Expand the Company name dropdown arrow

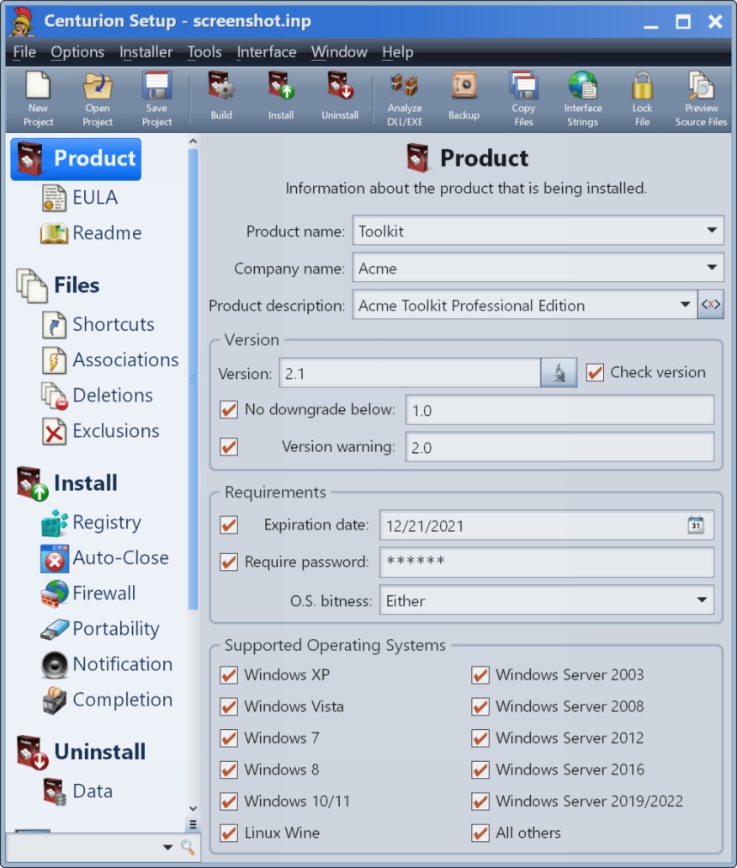point(712,268)
